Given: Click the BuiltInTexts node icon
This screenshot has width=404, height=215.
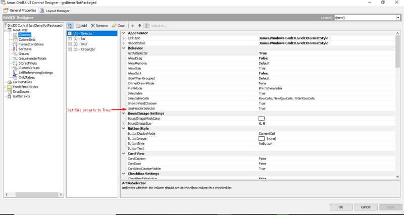Looking at the screenshot, I should 10,96.
